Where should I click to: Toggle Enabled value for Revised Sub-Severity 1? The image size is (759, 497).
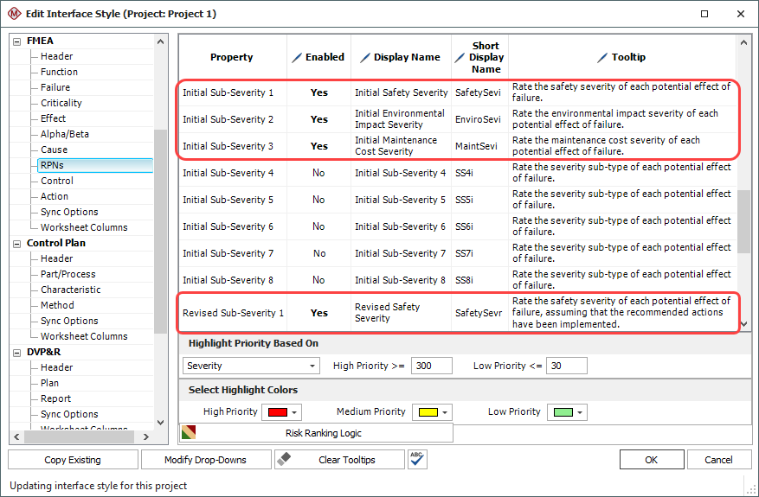(x=318, y=313)
